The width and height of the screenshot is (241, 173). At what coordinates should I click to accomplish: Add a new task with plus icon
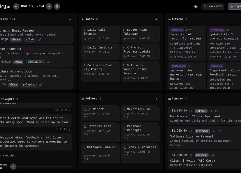click(x=70, y=19)
